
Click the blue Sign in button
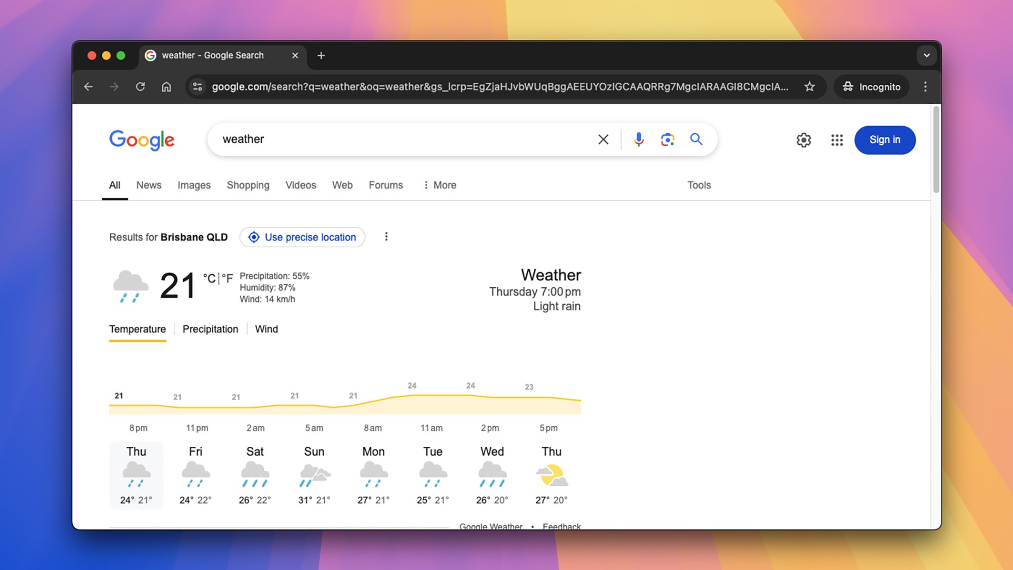click(x=885, y=140)
